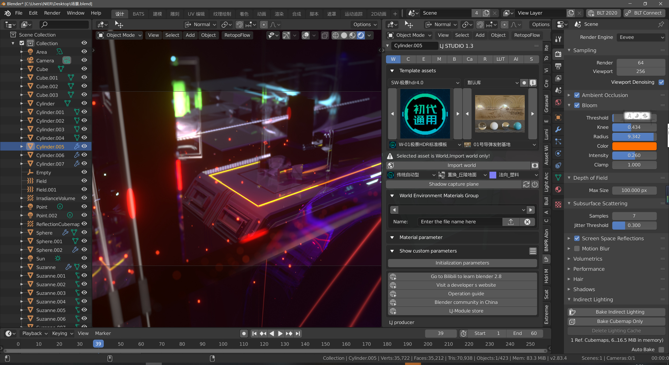Open the Modifier properties wrench icon

coord(558,129)
